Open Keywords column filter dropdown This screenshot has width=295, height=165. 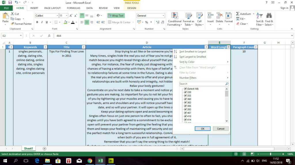click(45, 47)
